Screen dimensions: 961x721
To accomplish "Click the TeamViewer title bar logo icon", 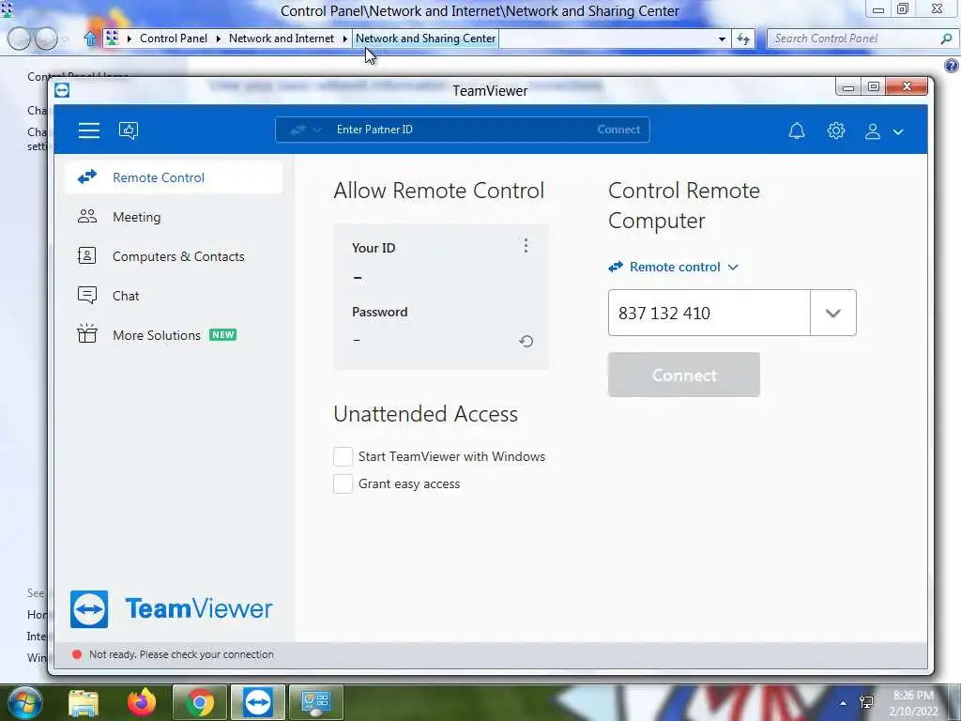I will [62, 90].
